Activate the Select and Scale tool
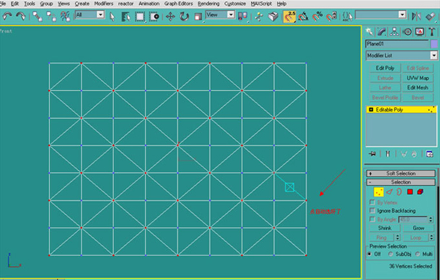 (x=198, y=17)
